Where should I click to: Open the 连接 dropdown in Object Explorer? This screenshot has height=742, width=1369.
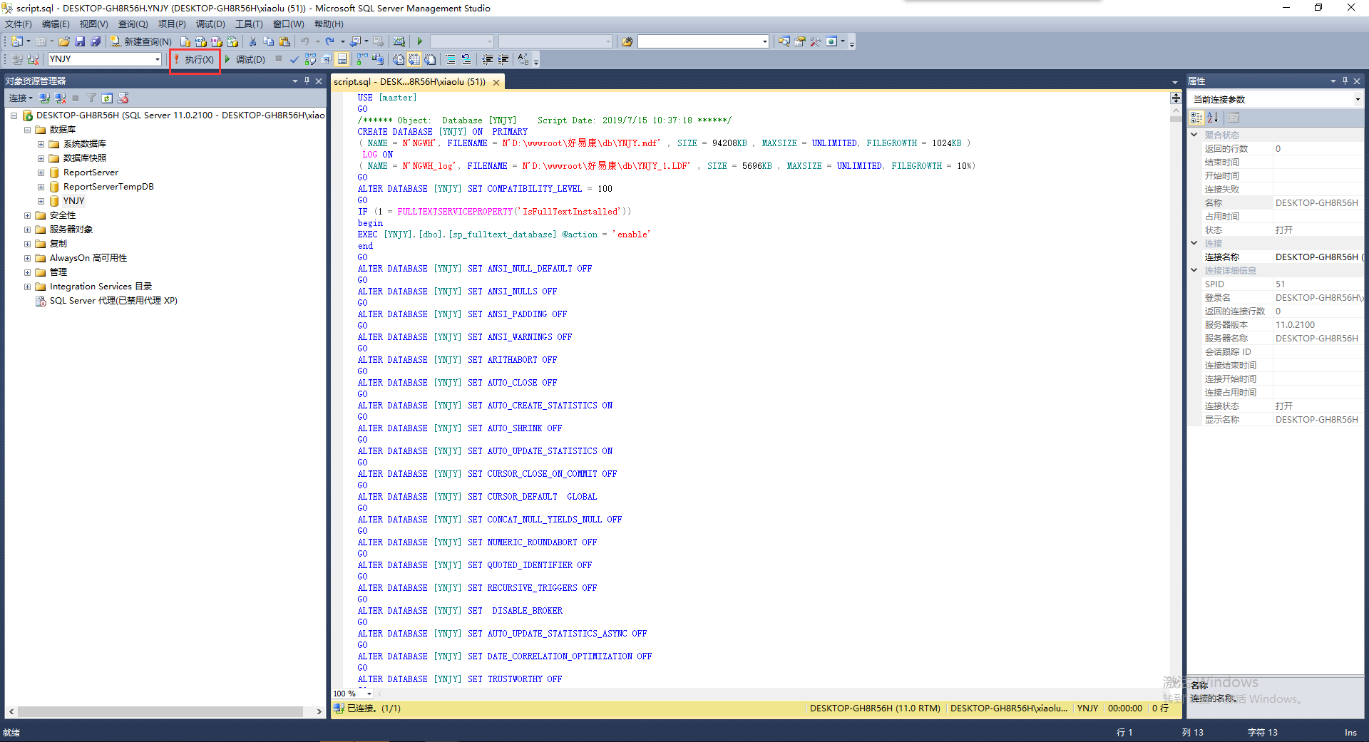pyautogui.click(x=20, y=98)
